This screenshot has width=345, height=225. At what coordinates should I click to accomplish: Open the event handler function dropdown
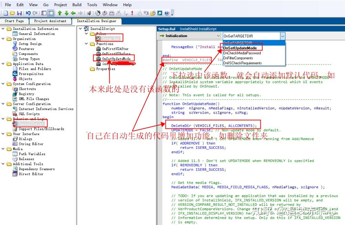click(282, 36)
